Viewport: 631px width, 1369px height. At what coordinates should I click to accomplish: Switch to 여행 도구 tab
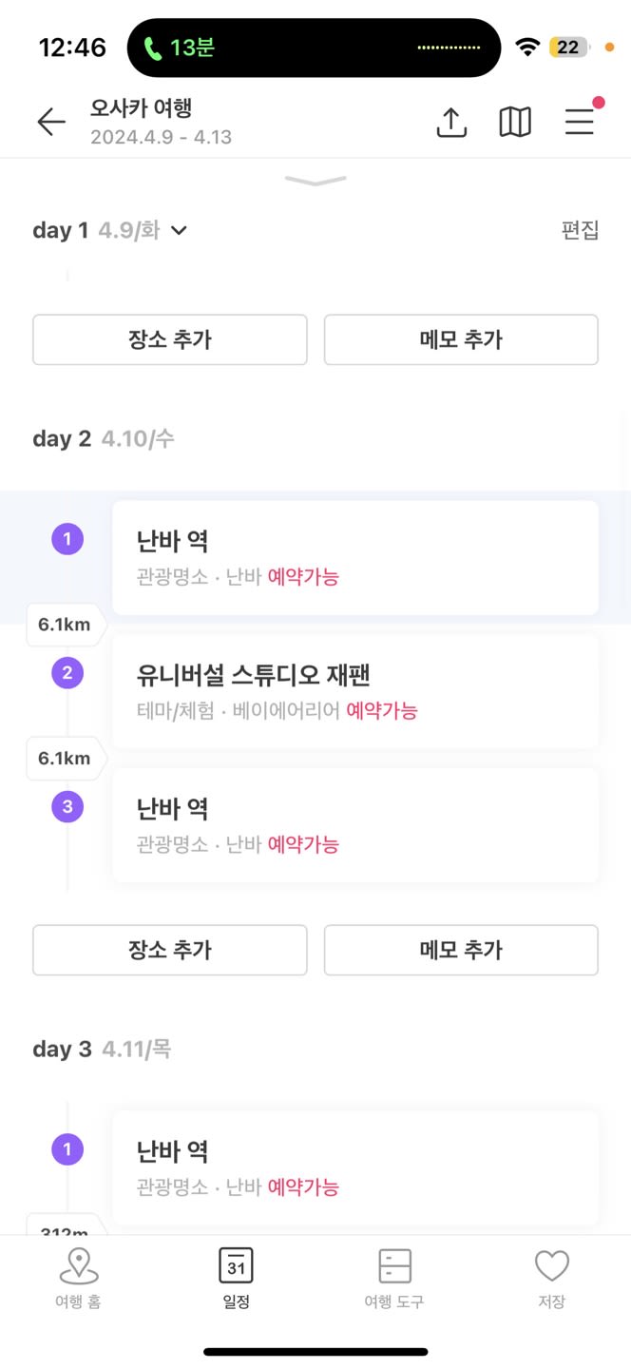394,1280
